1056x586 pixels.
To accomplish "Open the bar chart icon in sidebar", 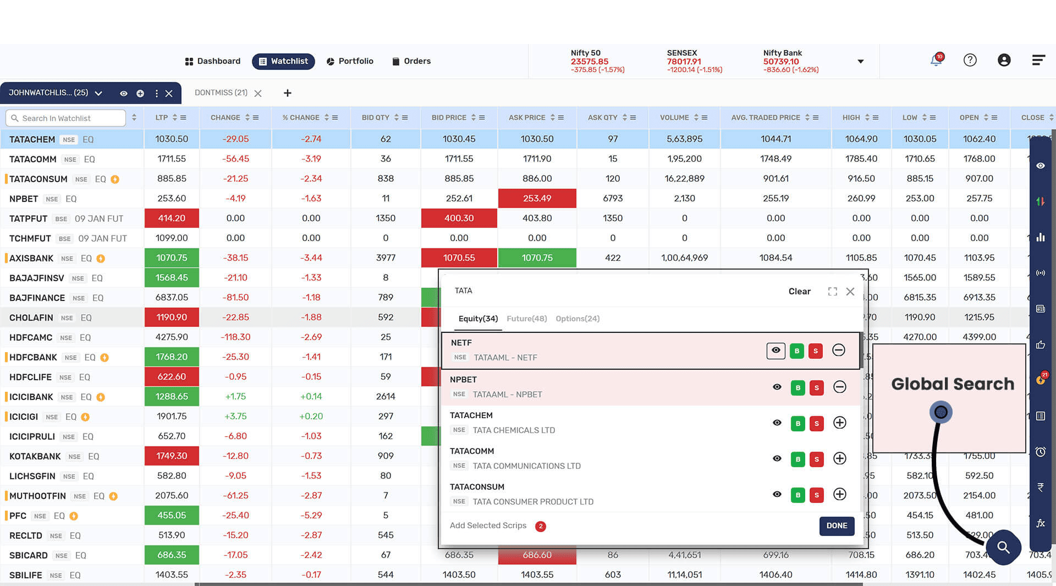I will (x=1041, y=237).
